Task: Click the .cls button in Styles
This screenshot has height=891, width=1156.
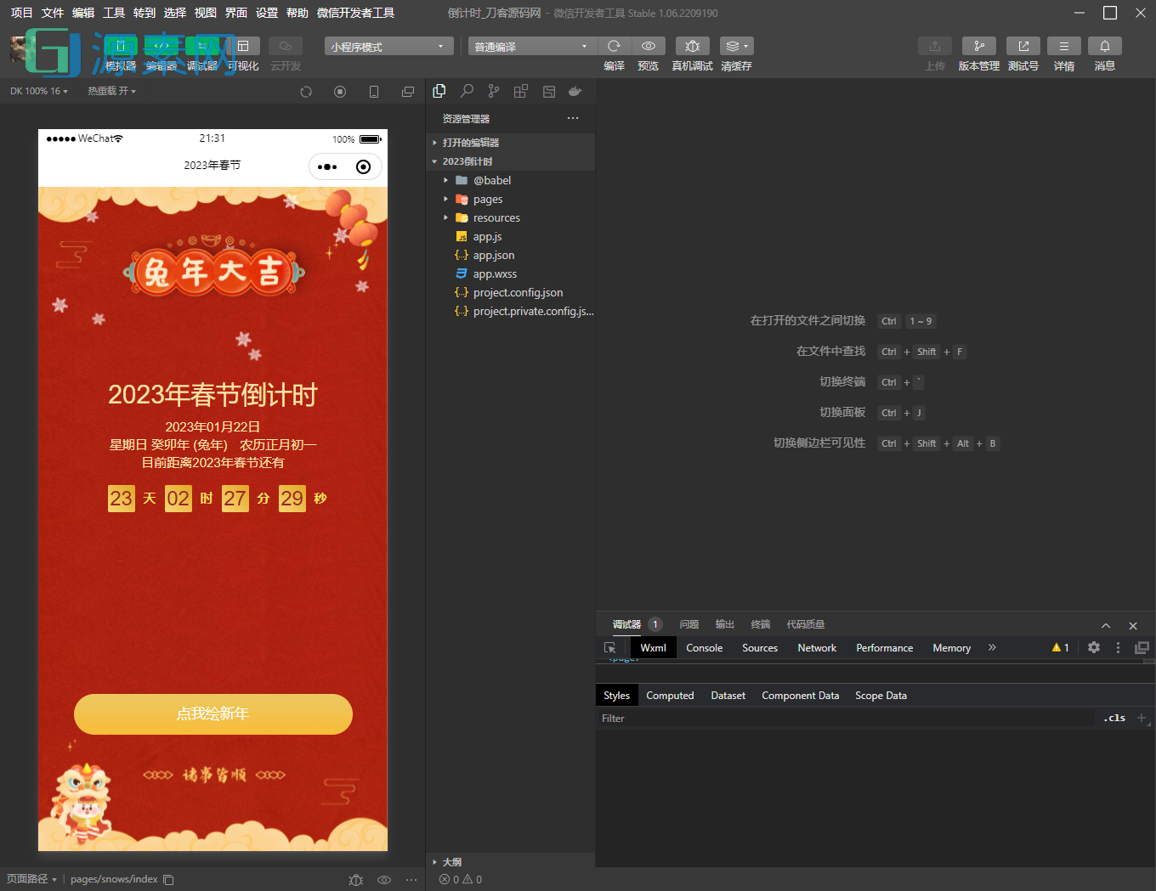Action: click(1113, 719)
